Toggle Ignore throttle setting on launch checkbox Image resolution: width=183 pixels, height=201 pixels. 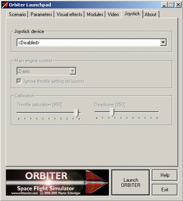(x=19, y=81)
